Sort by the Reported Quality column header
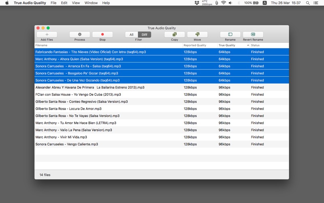 tap(200, 45)
